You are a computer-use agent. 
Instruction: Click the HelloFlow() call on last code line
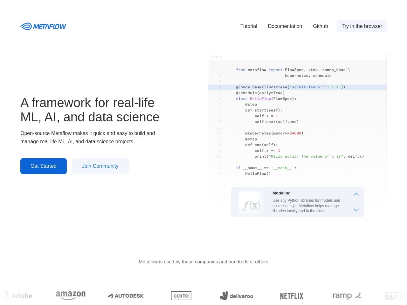click(258, 174)
